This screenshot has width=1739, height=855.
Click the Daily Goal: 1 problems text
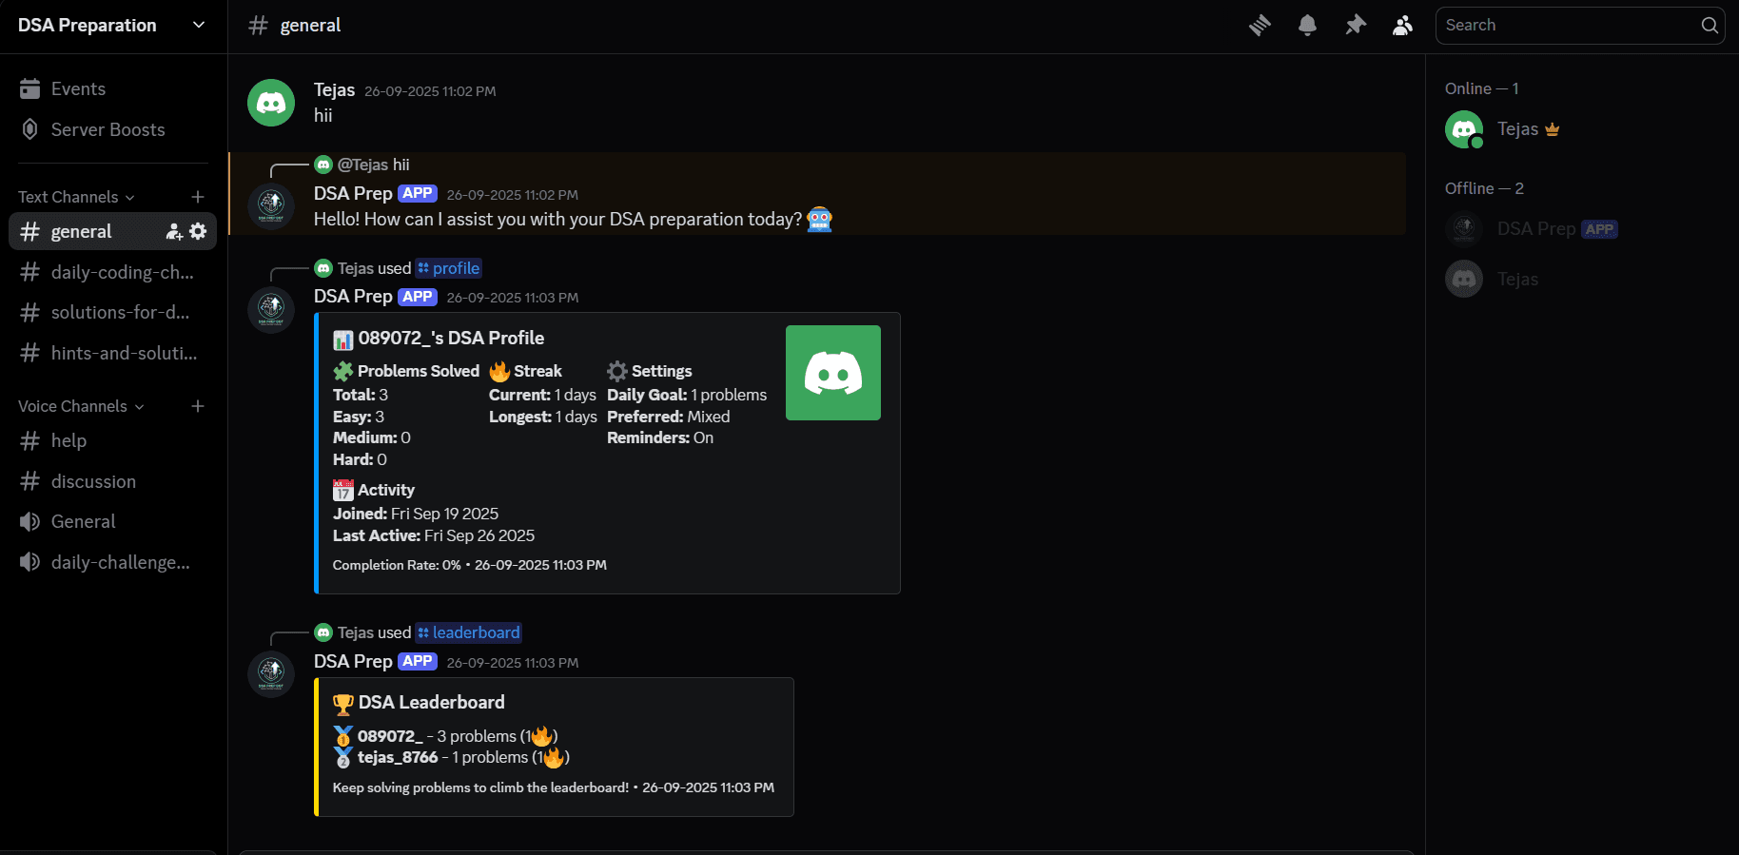tap(687, 395)
